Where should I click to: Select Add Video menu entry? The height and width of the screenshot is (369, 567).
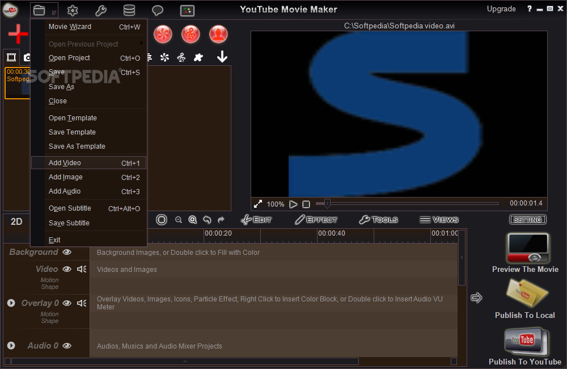[x=88, y=163]
